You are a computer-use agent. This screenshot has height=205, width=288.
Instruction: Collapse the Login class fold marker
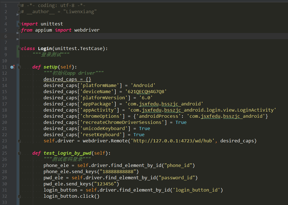19,49
